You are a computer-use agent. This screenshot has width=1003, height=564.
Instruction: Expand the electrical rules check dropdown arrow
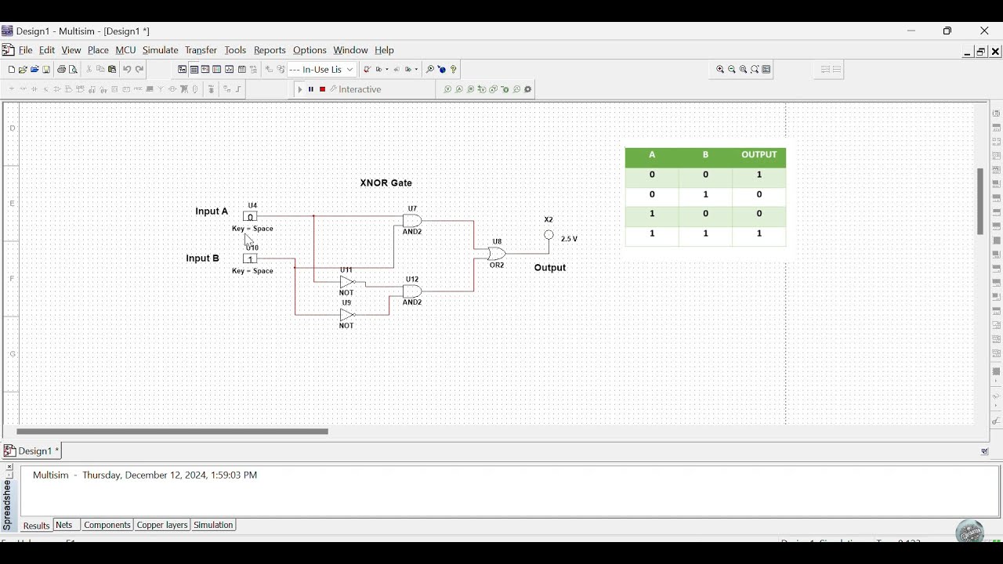pyautogui.click(x=387, y=70)
